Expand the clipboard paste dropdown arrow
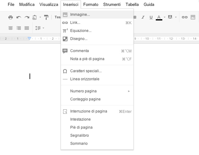Viewport: 199px width, 155px height. (x=40, y=17)
